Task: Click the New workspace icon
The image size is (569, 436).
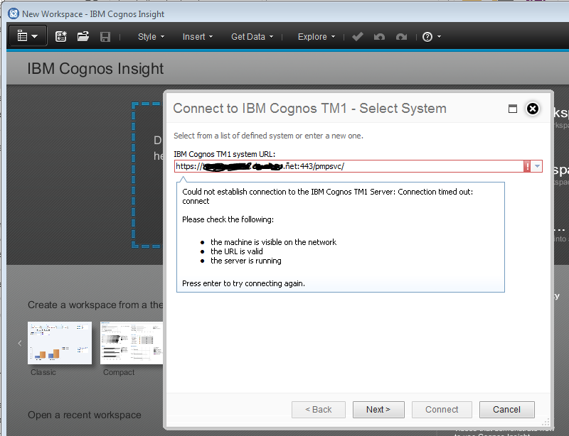Action: point(61,37)
